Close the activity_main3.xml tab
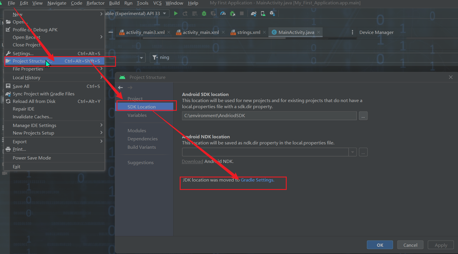Screen dimensions: 458x254 (169, 32)
